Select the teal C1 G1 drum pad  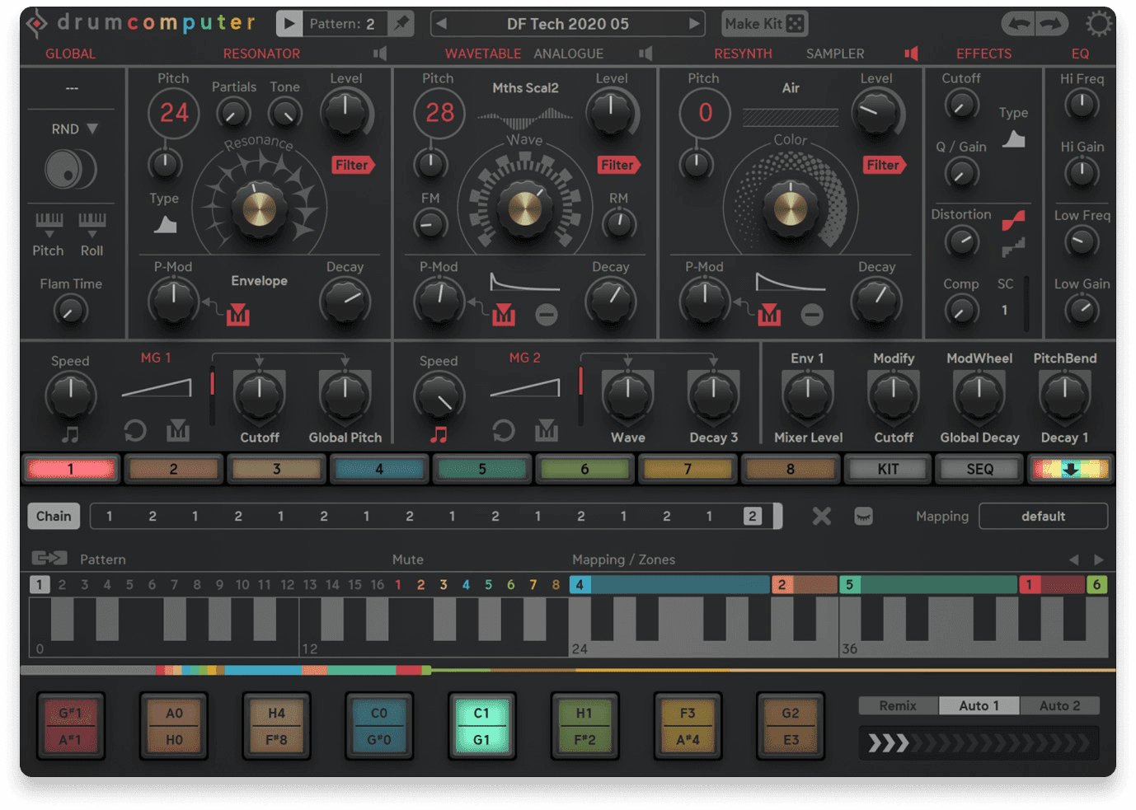[482, 725]
